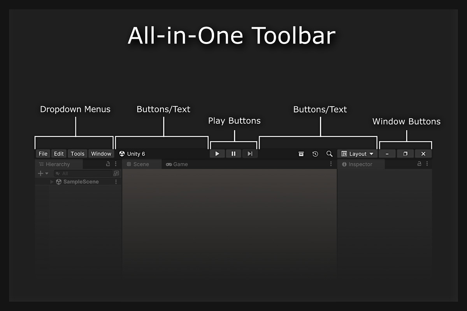Open the package archive icon on the toolbar
Screen dimensions: 467x311
click(301, 154)
